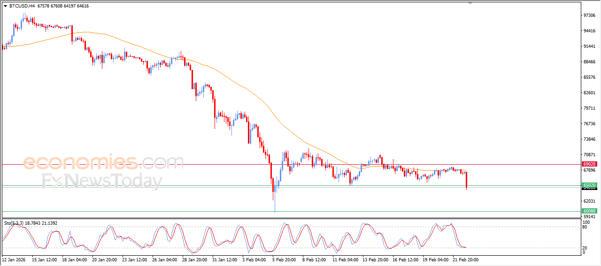
Task: Click the last large red candle on chart
Action: pyautogui.click(x=466, y=180)
